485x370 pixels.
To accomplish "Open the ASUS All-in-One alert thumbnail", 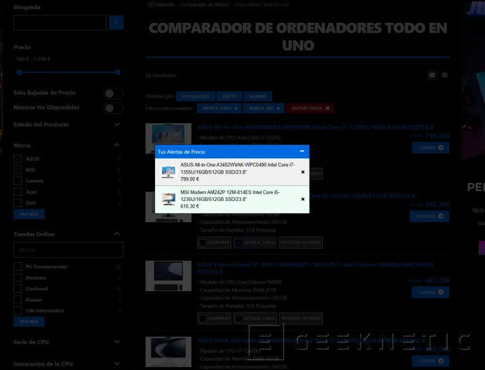I will (168, 172).
